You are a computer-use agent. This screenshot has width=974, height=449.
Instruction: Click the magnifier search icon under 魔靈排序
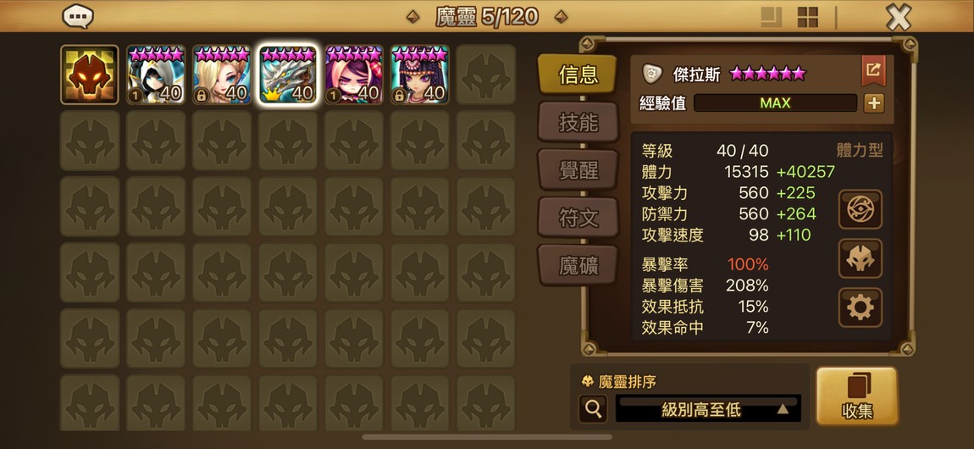(593, 408)
